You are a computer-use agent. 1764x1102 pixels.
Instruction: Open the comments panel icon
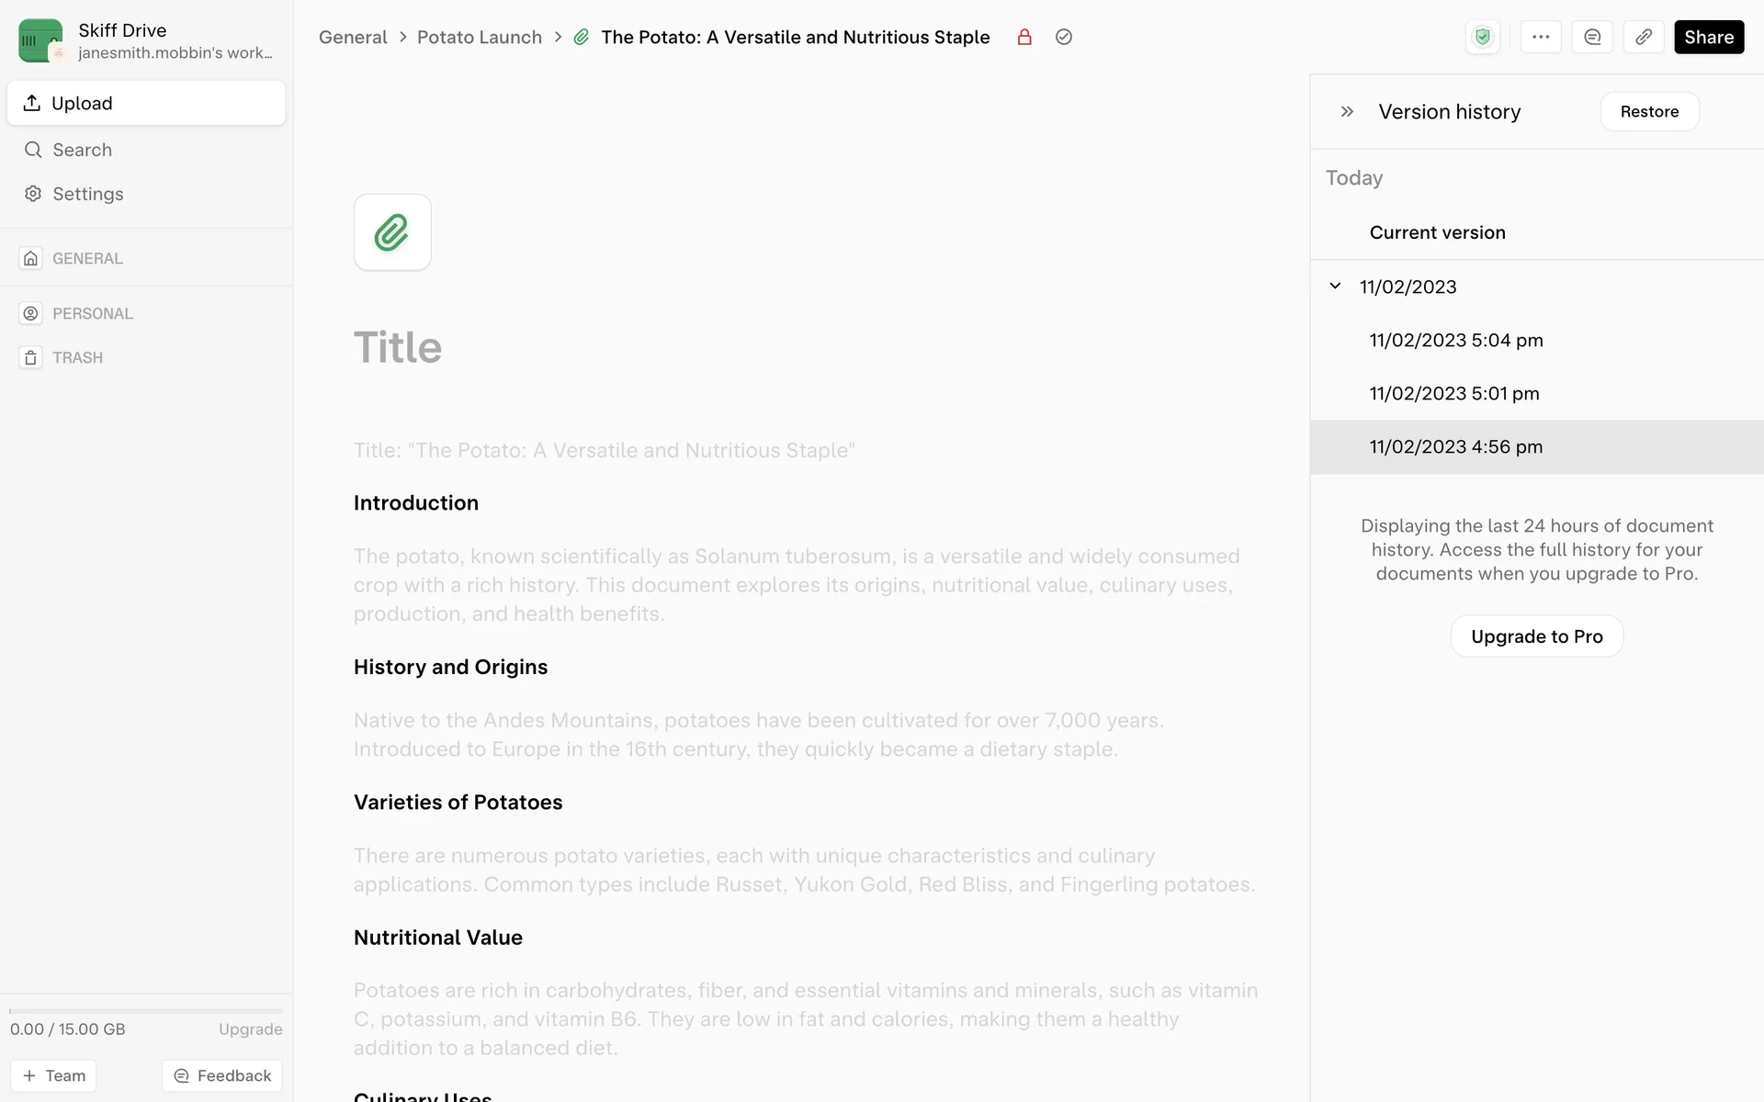1592,38
